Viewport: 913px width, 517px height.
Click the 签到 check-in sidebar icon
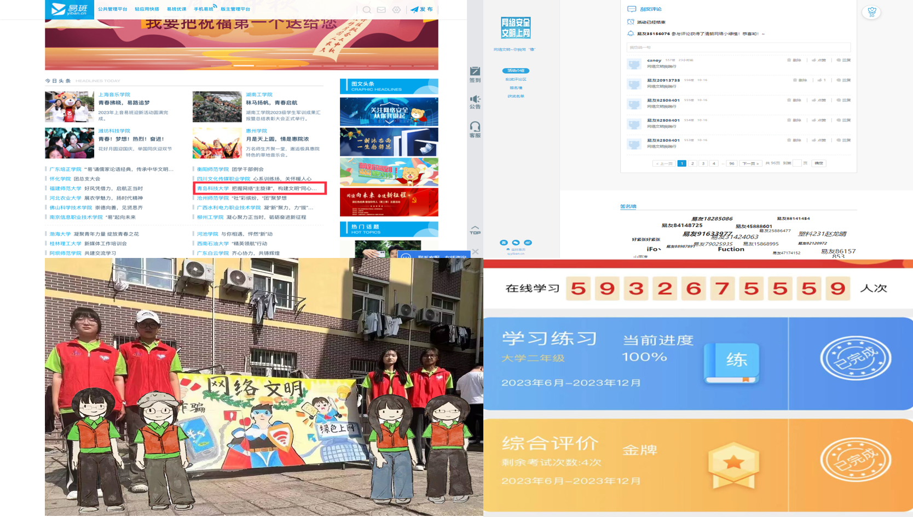coord(475,74)
